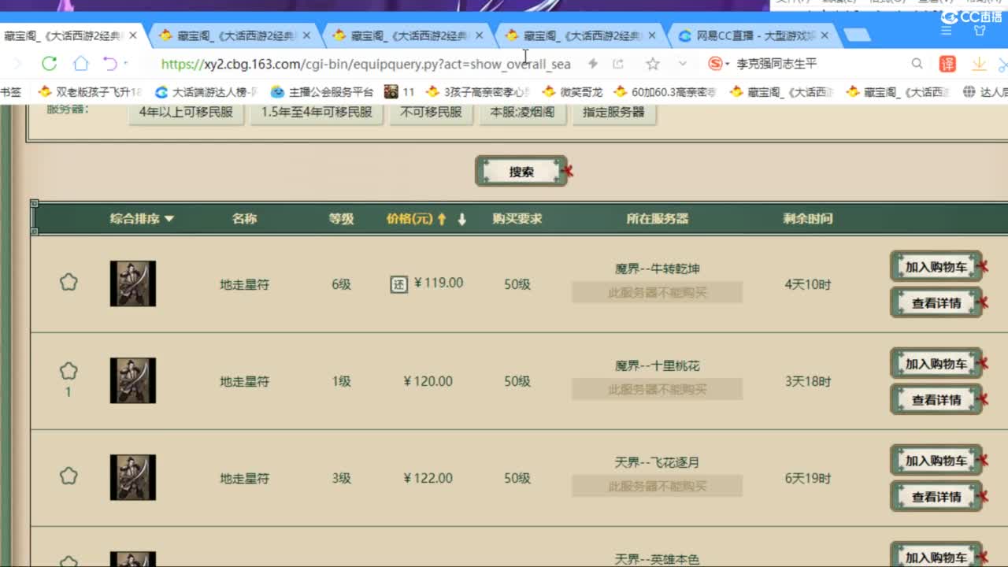
Task: Select the 指定服务器 filter option
Action: (x=613, y=113)
